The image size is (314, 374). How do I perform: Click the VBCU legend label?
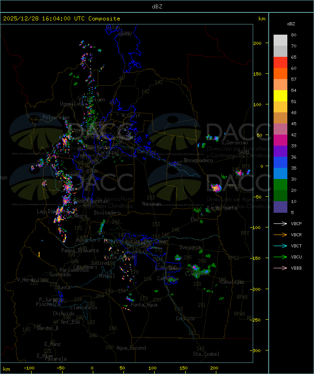pyautogui.click(x=296, y=257)
